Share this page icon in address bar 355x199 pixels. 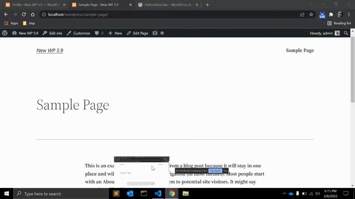302,14
